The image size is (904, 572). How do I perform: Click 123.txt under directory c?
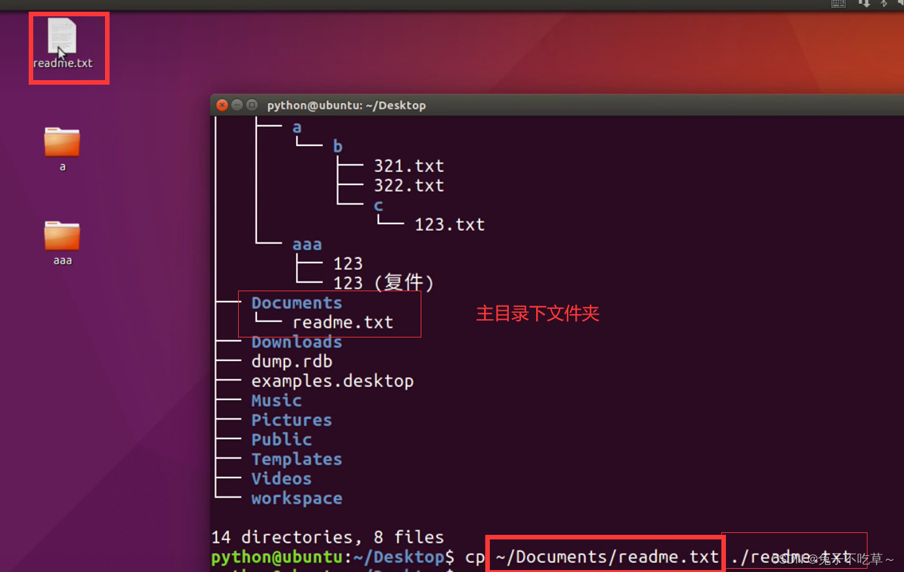(x=450, y=225)
